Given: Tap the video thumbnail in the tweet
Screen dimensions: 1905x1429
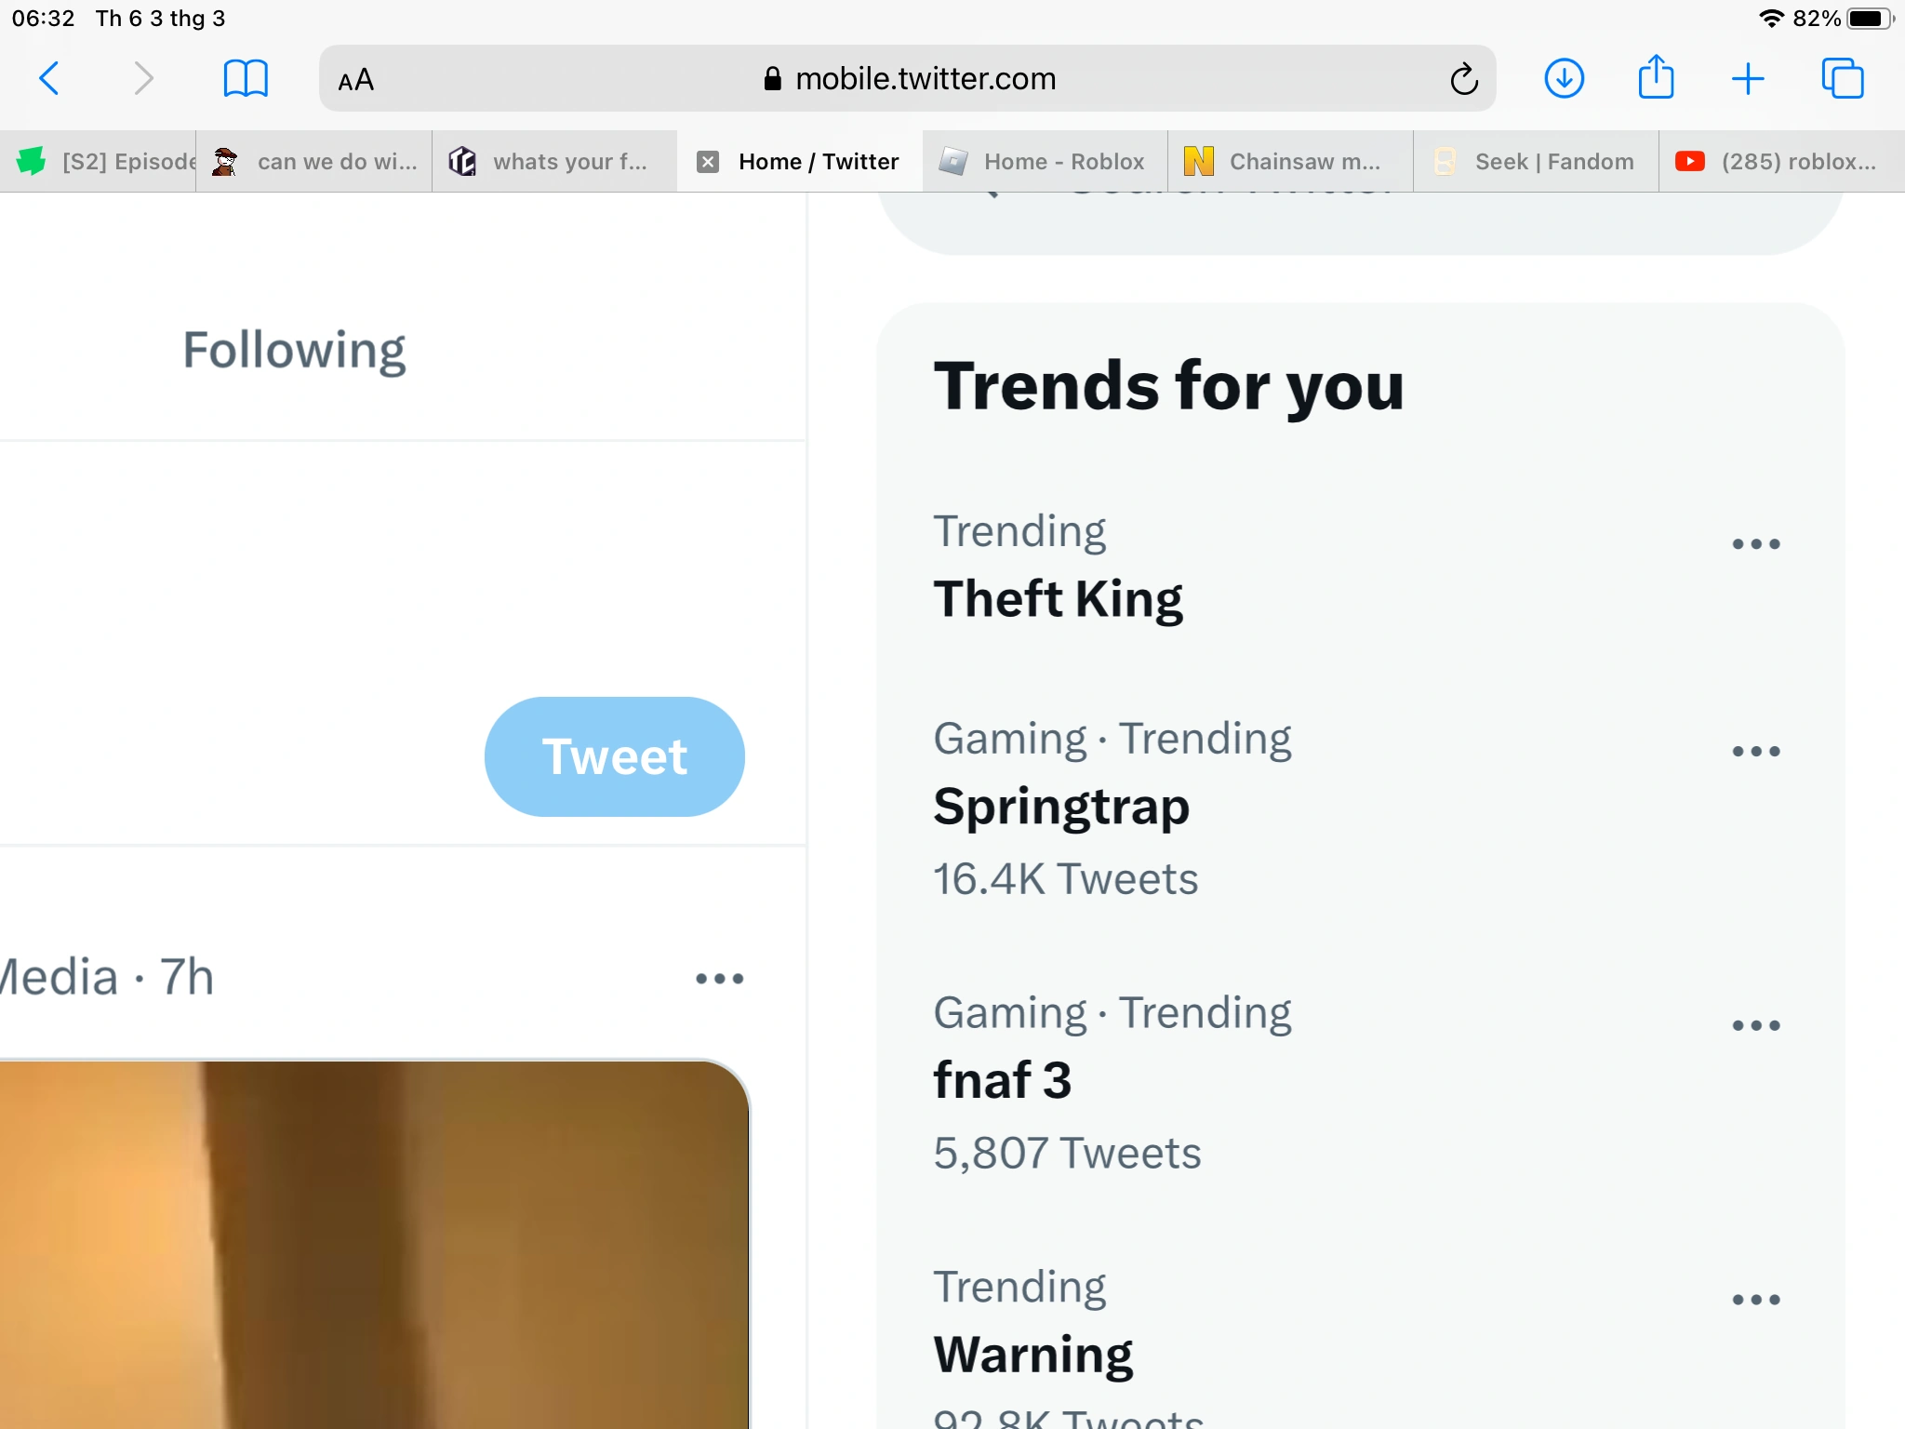Looking at the screenshot, I should click(x=372, y=1256).
